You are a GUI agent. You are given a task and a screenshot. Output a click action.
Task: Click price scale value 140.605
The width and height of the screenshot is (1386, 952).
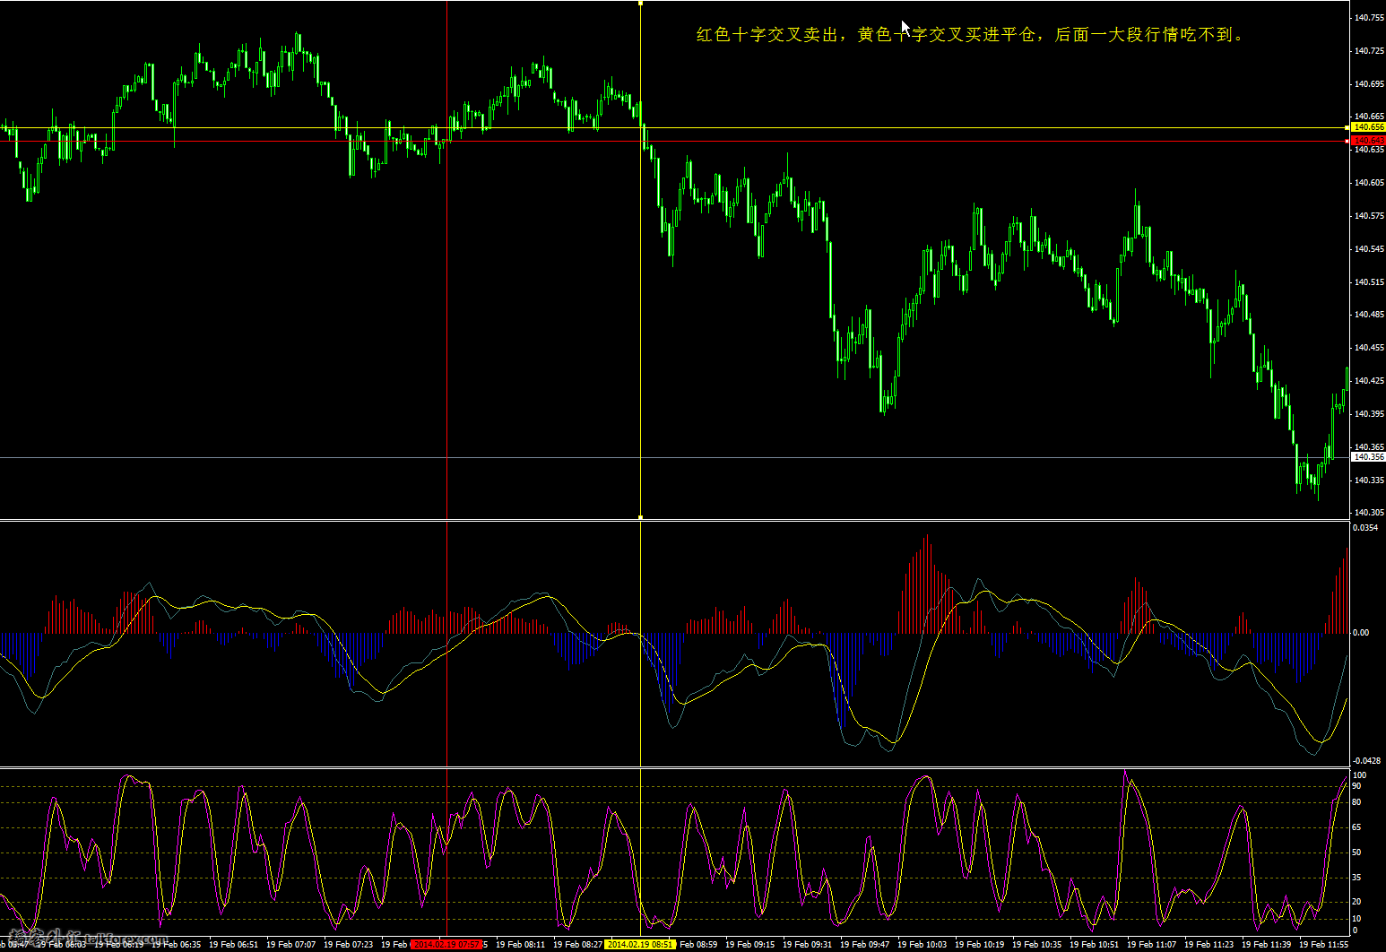pyautogui.click(x=1369, y=183)
